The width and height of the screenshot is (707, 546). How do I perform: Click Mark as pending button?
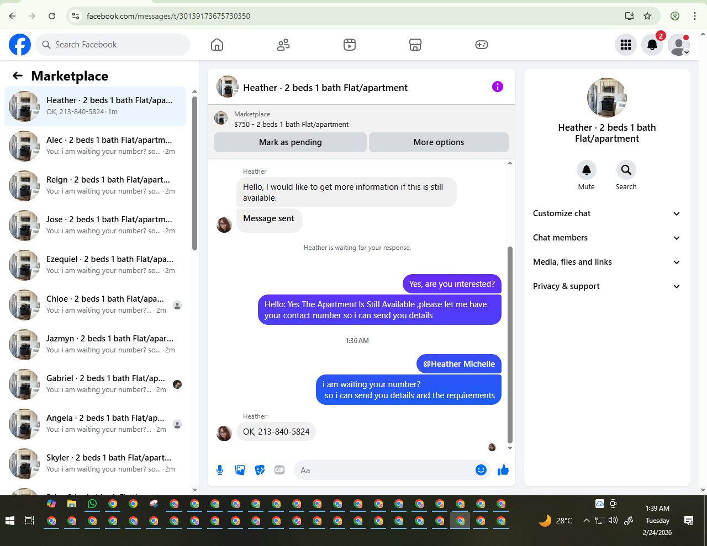click(291, 142)
